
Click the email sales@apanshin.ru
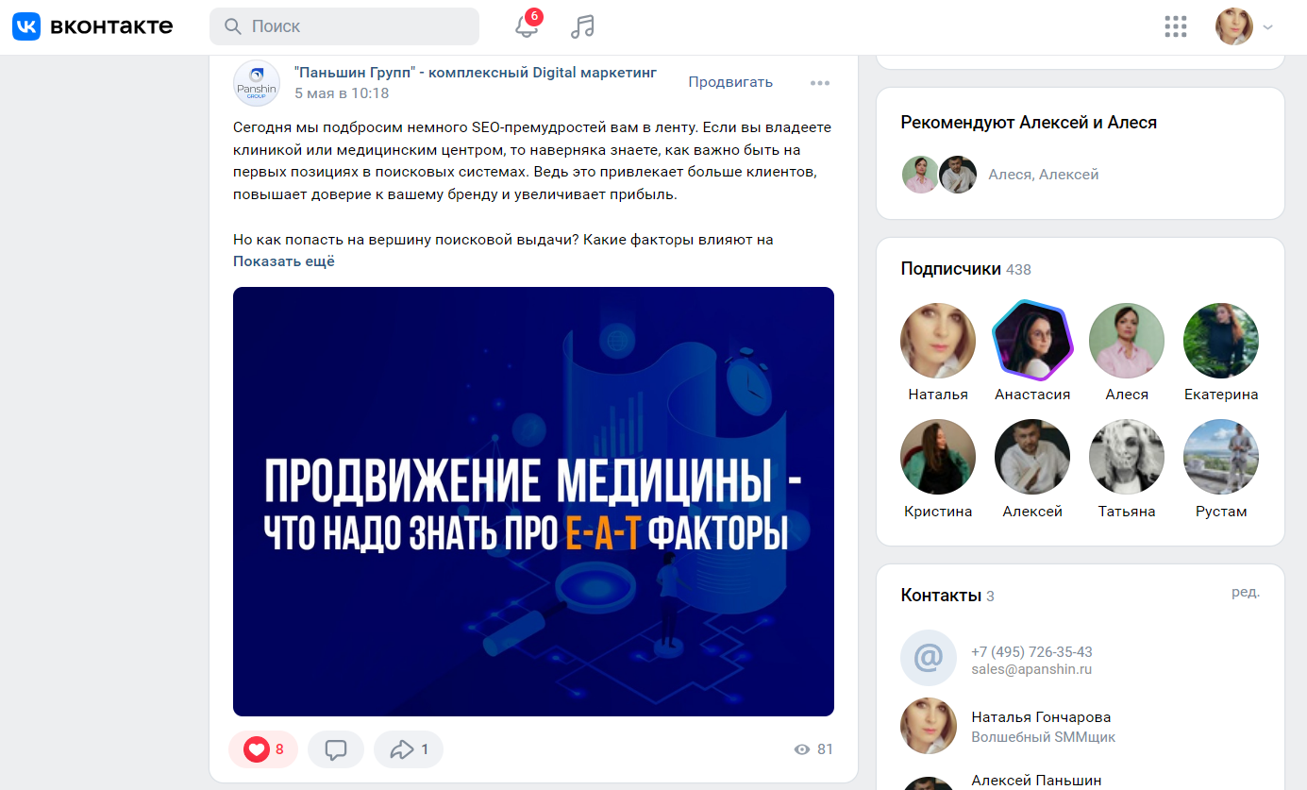coord(1031,669)
